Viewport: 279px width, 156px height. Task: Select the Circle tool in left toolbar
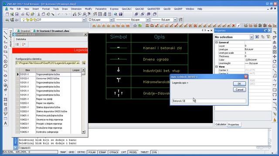pyautogui.click(x=6, y=62)
